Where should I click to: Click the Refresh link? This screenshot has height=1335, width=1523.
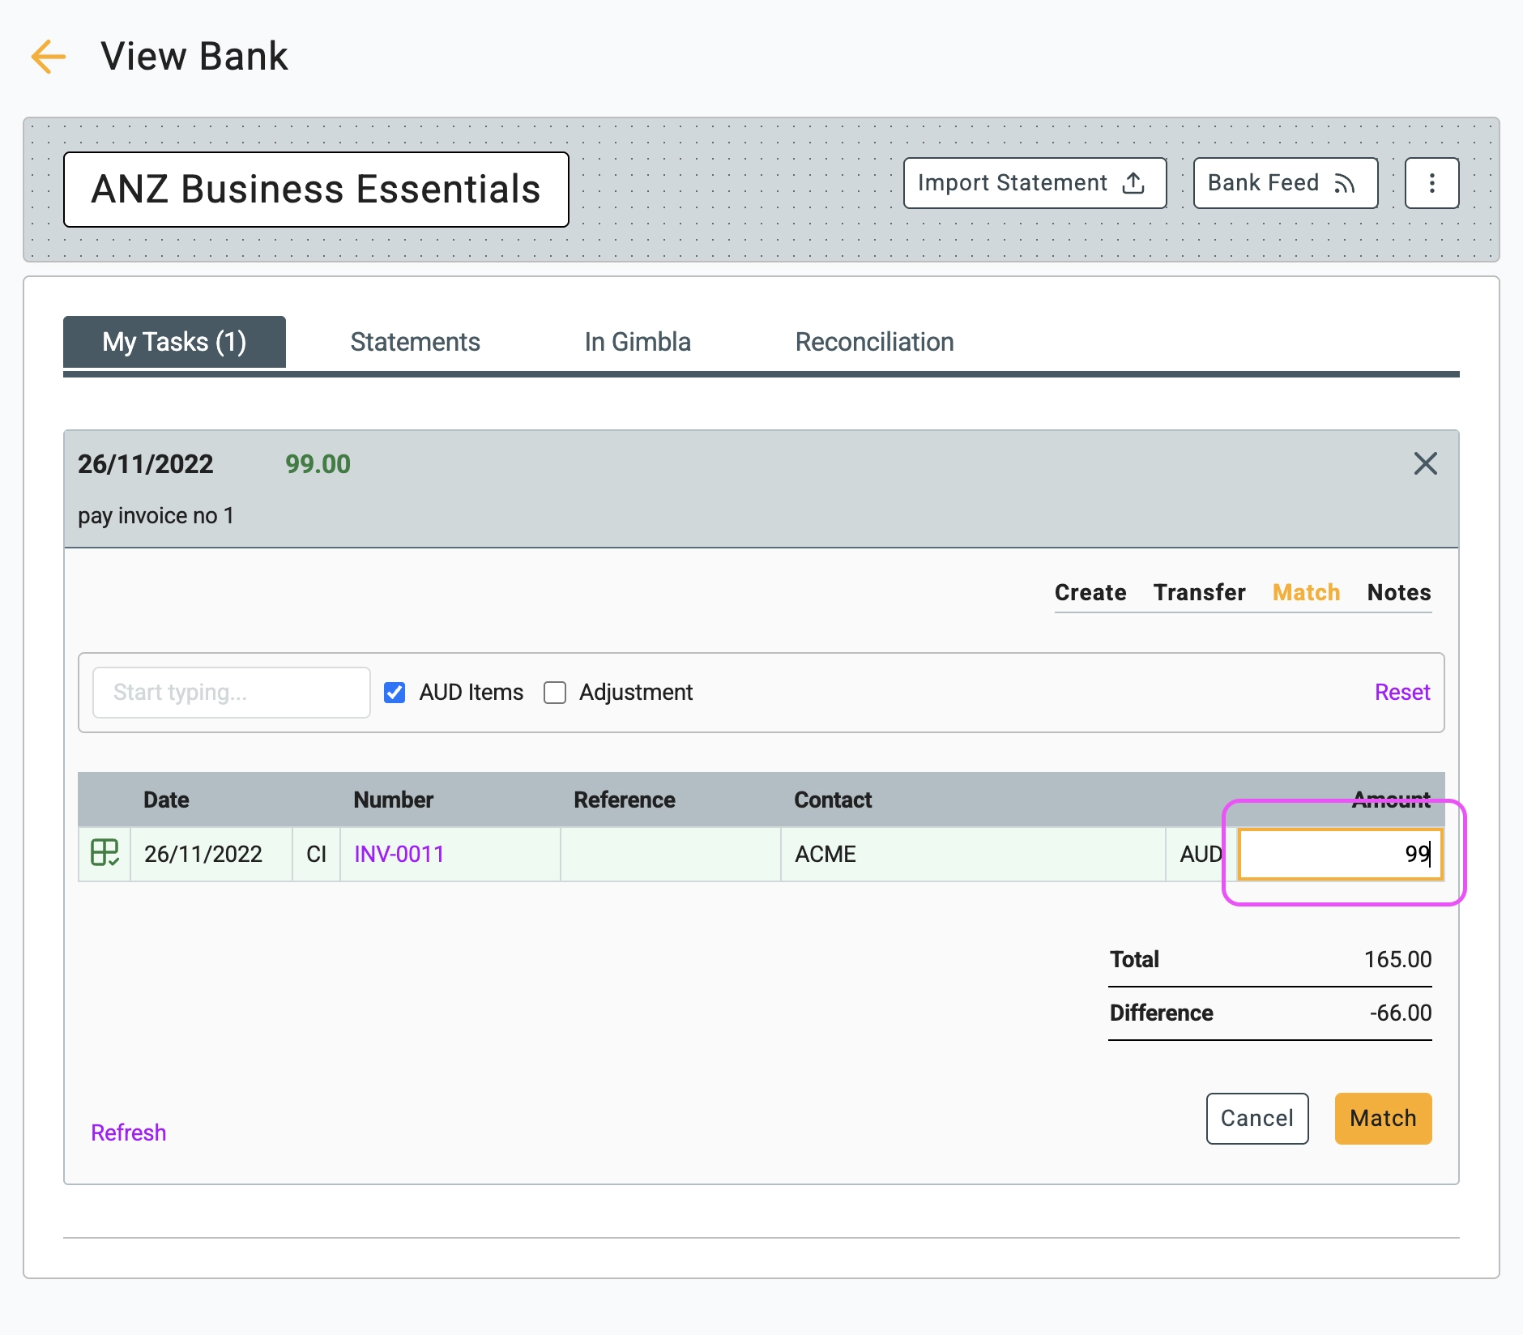pyautogui.click(x=128, y=1132)
